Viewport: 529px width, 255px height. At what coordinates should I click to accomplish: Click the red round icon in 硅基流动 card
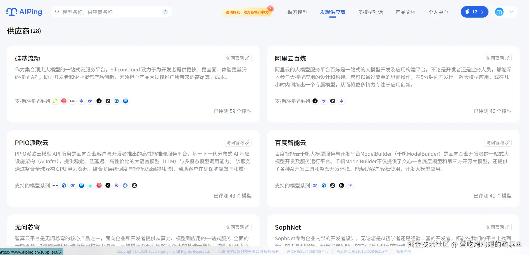(x=64, y=101)
